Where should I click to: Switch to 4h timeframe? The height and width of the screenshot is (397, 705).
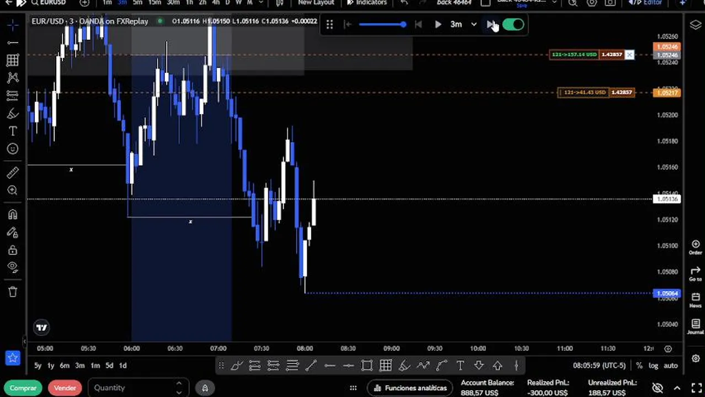(x=216, y=3)
